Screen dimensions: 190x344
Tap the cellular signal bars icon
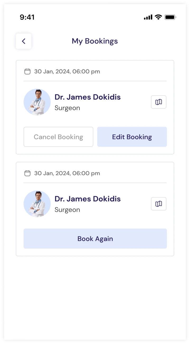(148, 17)
